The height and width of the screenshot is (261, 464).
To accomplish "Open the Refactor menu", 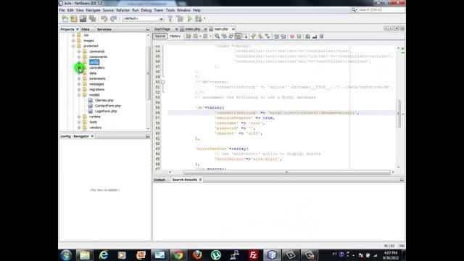I will pyautogui.click(x=123, y=10).
